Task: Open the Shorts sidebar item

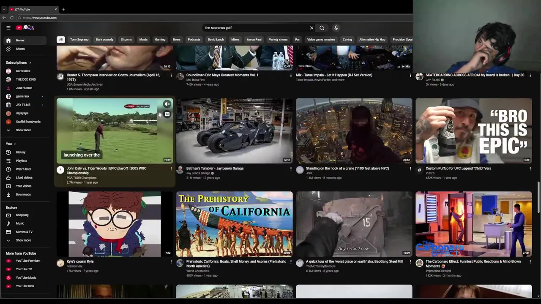Action: pos(26,49)
